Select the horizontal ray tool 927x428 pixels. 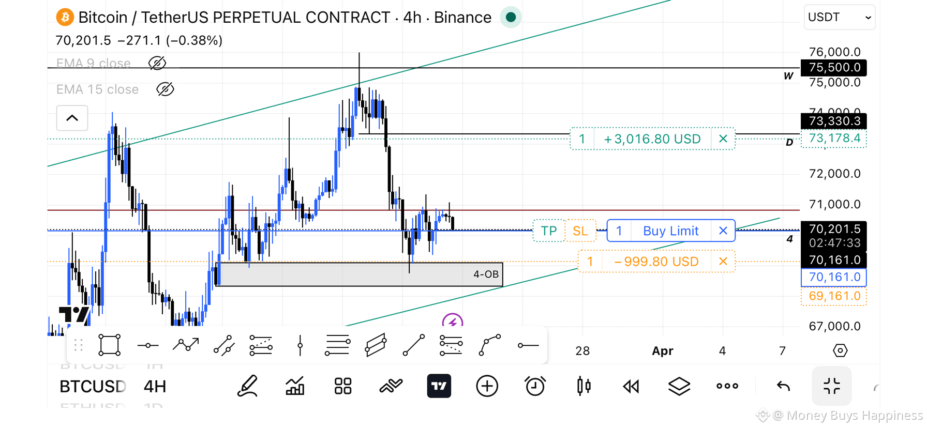[528, 345]
